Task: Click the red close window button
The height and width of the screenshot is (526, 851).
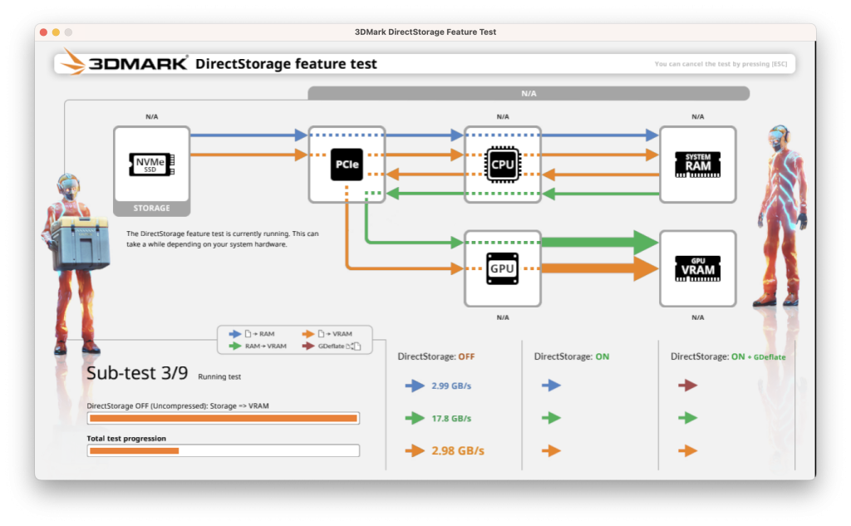Action: tap(43, 32)
